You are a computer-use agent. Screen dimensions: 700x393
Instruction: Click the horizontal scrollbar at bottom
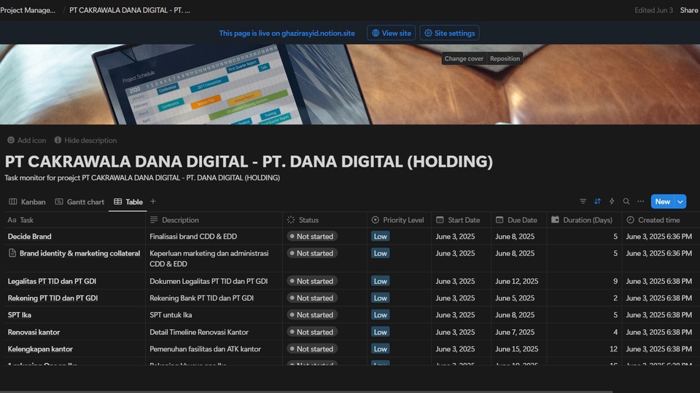306,392
